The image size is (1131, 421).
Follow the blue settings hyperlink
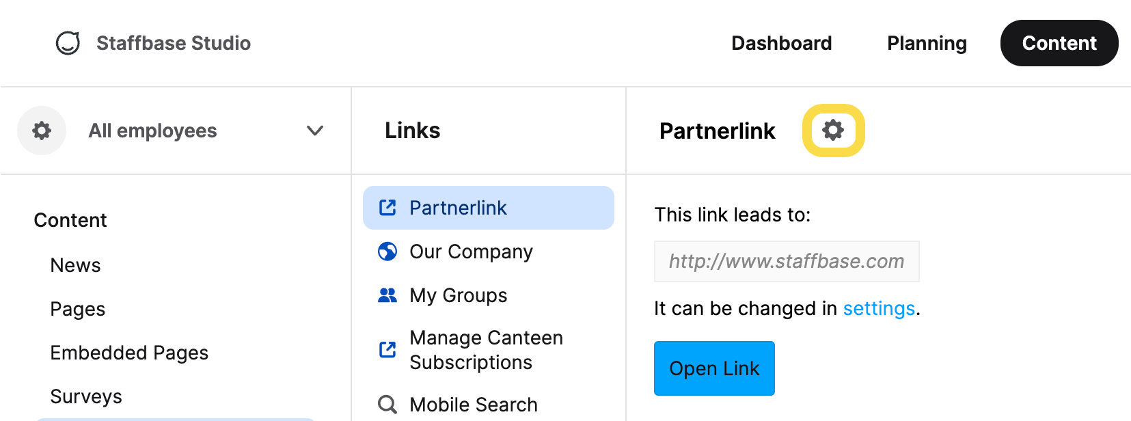coord(879,308)
